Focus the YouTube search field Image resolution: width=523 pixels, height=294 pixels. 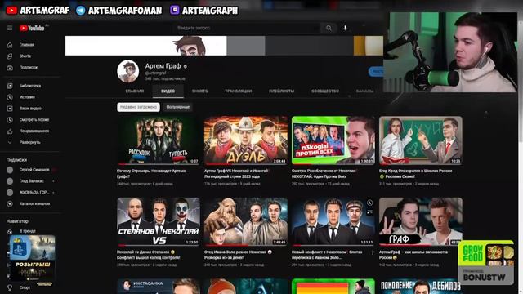pos(247,28)
